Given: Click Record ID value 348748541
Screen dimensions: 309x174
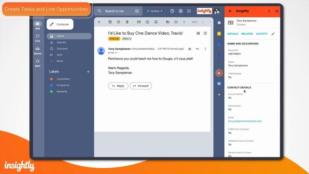Looking at the screenshot, I should pyautogui.click(x=234, y=54).
